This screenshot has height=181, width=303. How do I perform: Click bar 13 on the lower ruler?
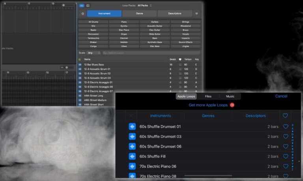(x=28, y=73)
